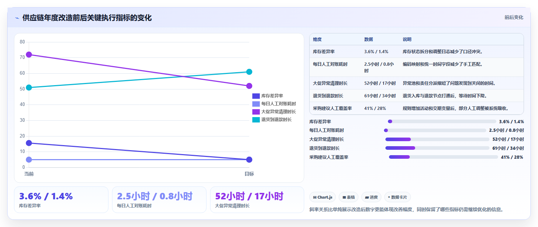Viewport: 538px width, 227px height.
Task: Toggle 大促异常清理时长 legend swatch in the chart
Action: click(x=256, y=112)
